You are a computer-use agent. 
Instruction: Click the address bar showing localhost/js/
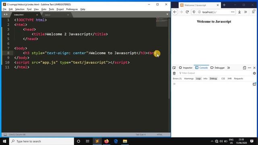click(213, 12)
